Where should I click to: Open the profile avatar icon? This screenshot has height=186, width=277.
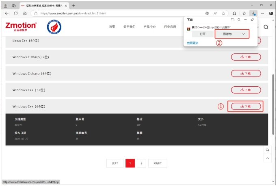coord(5,6)
